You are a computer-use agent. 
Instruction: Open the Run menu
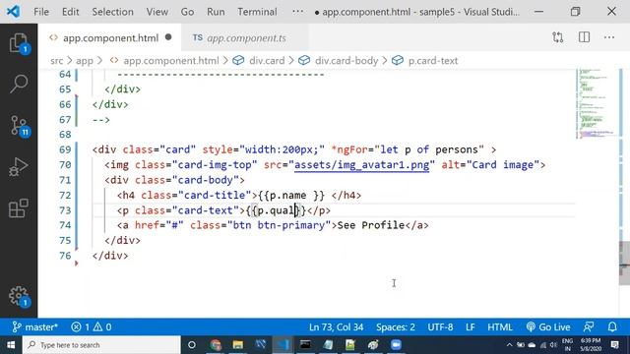coord(216,12)
